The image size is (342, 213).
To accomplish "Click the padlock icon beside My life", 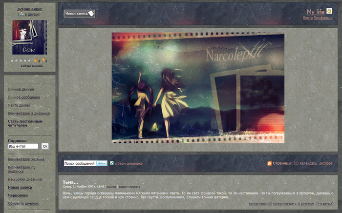I will [x=329, y=11].
